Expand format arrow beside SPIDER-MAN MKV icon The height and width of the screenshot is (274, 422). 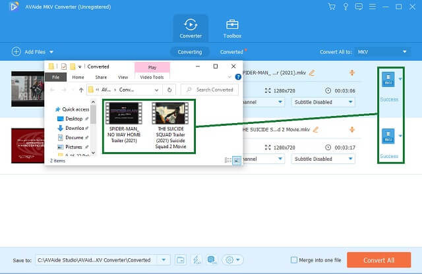point(400,79)
